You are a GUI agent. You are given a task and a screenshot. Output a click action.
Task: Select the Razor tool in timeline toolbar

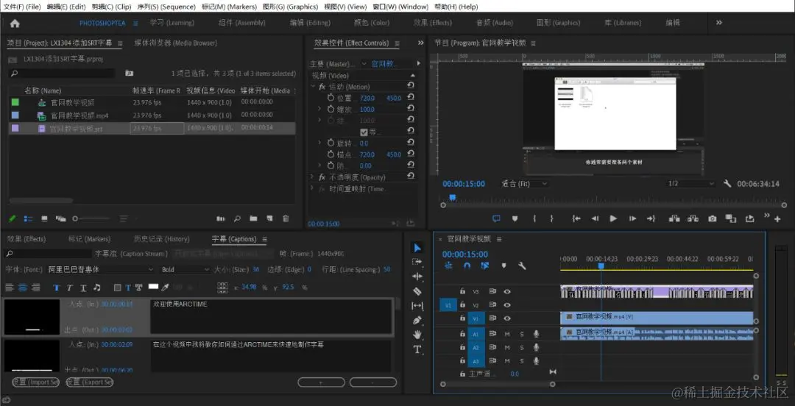(x=417, y=291)
